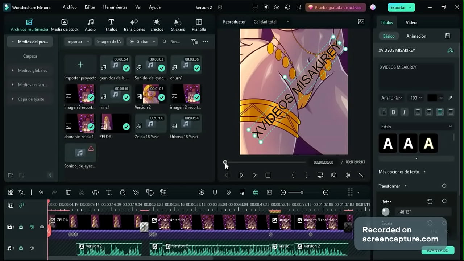The height and width of the screenshot is (261, 464).
Task: Select the text tool in timeline toolbar
Action: tap(109, 192)
